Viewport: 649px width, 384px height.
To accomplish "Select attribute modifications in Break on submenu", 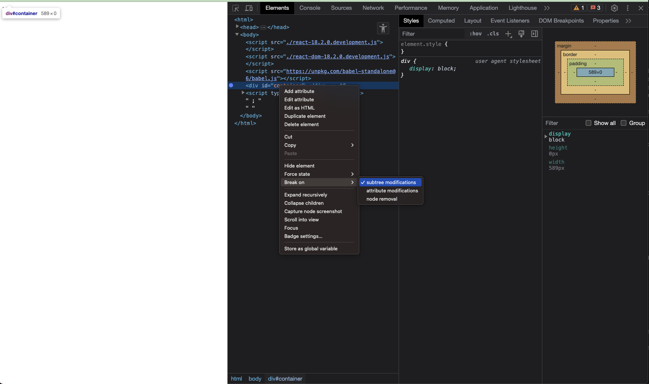I will coord(392,190).
